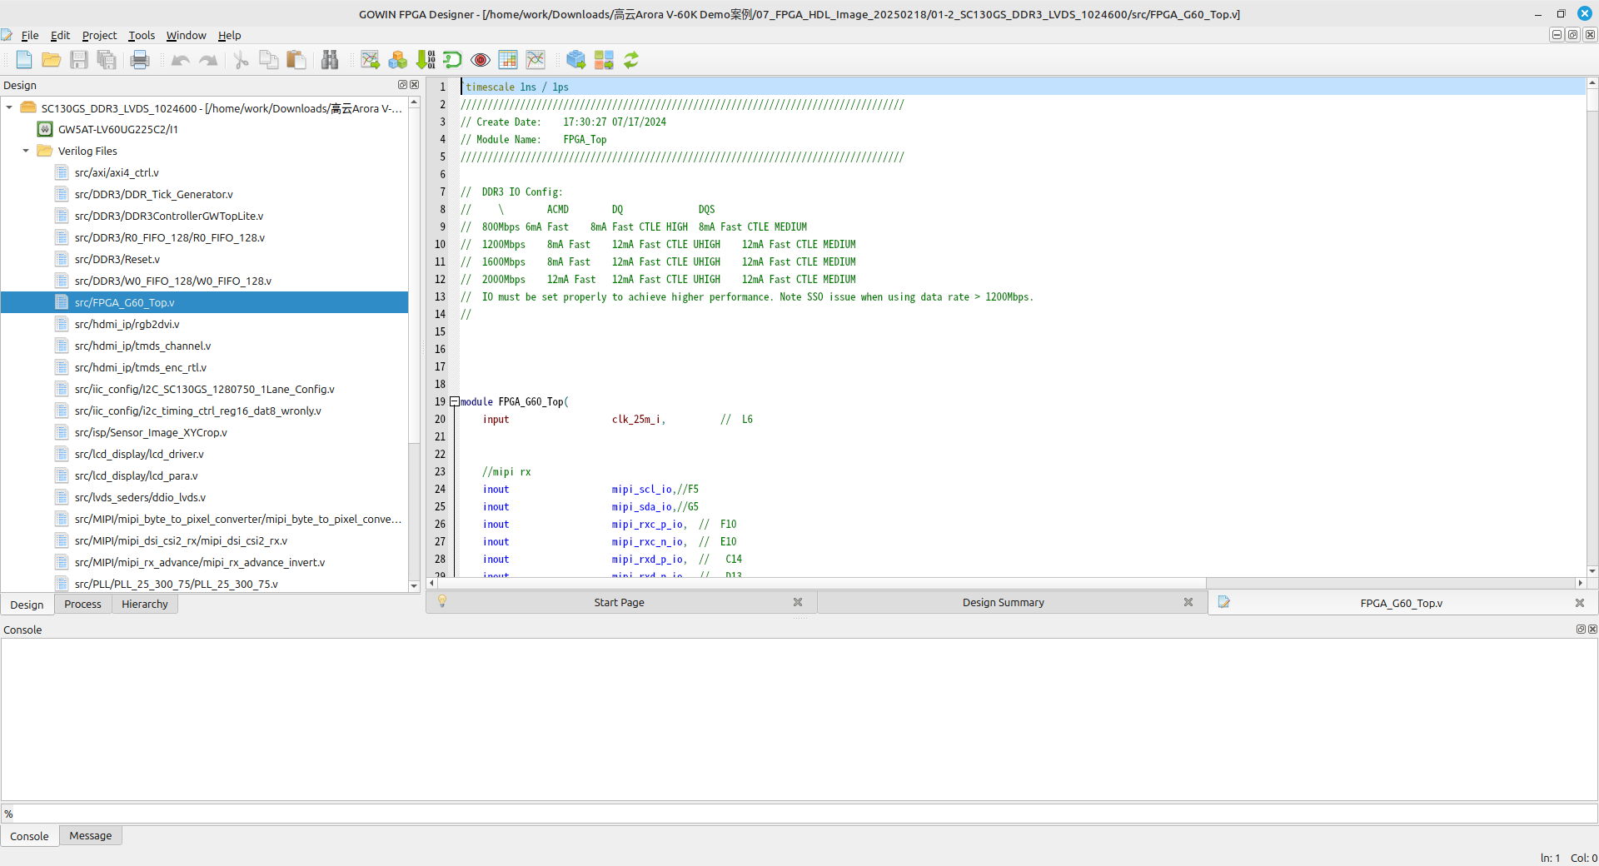Create a new file from the toolbar

click(x=24, y=60)
